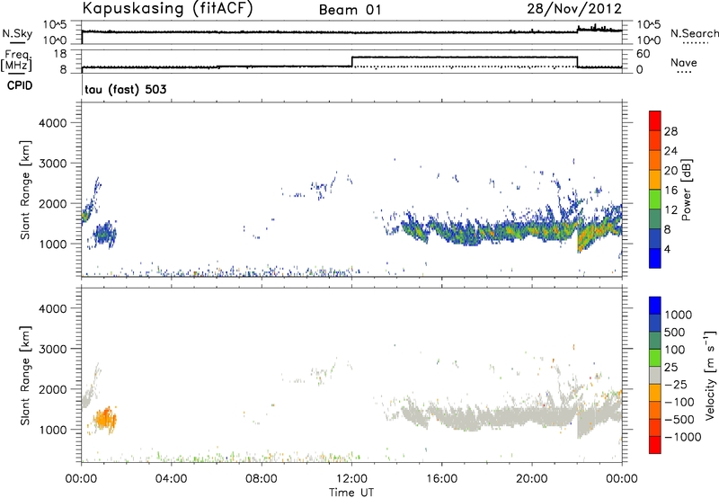Click the 'N.Sky' legend label
Viewport: 719px width, 498px height.
17,33
